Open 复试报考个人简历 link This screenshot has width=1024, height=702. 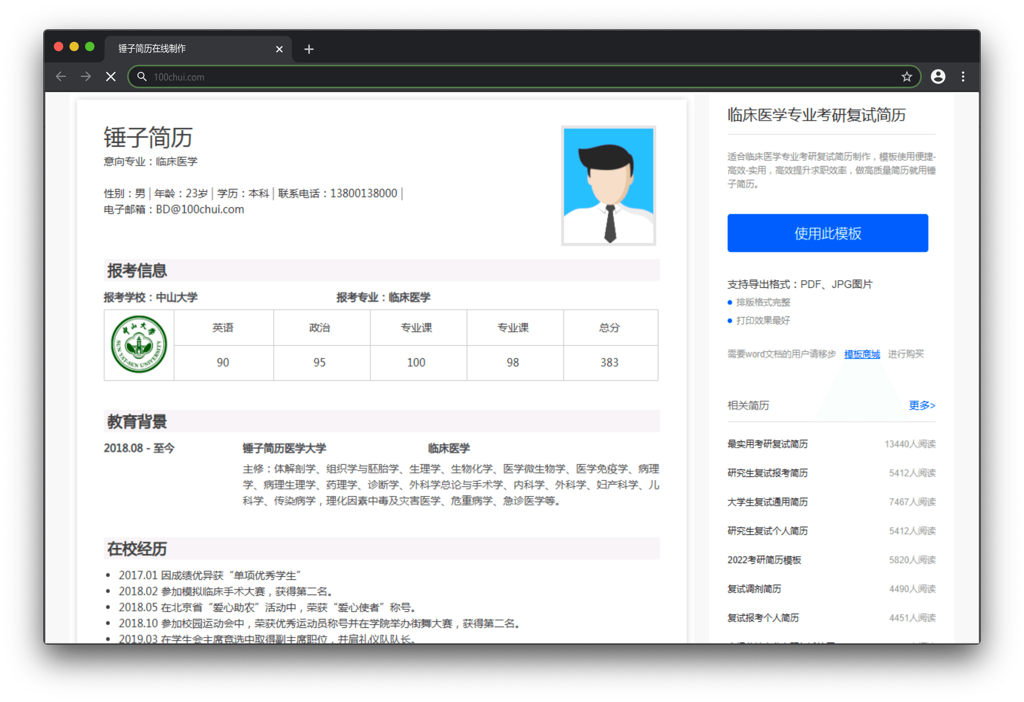[763, 618]
